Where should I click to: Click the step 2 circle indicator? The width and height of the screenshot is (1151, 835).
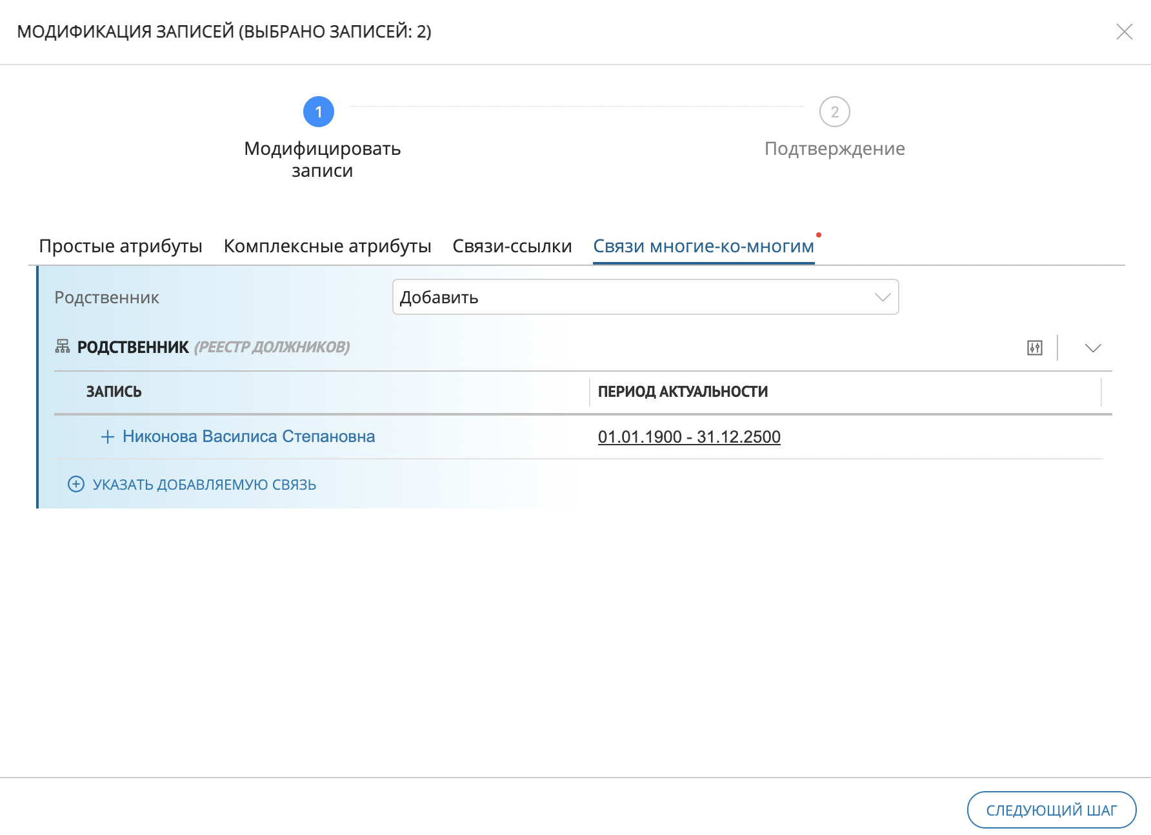834,112
